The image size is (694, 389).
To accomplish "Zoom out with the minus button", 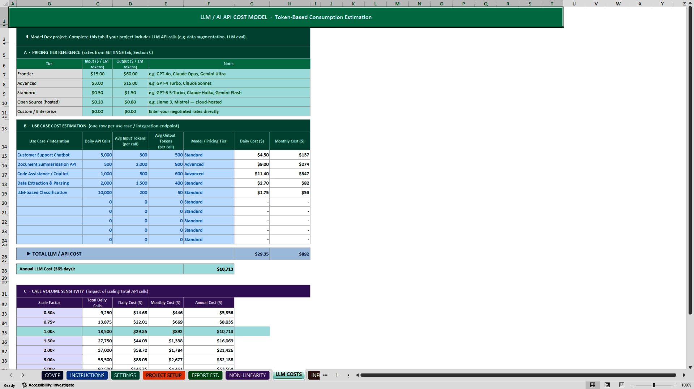I will [632, 385].
